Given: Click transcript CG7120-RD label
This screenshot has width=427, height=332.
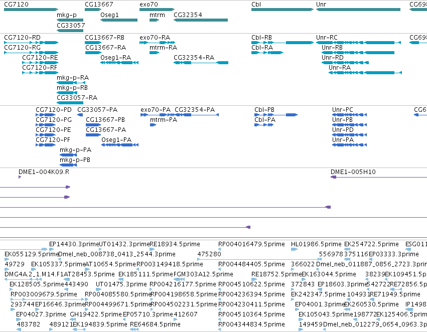Looking at the screenshot, I should click(x=23, y=38).
